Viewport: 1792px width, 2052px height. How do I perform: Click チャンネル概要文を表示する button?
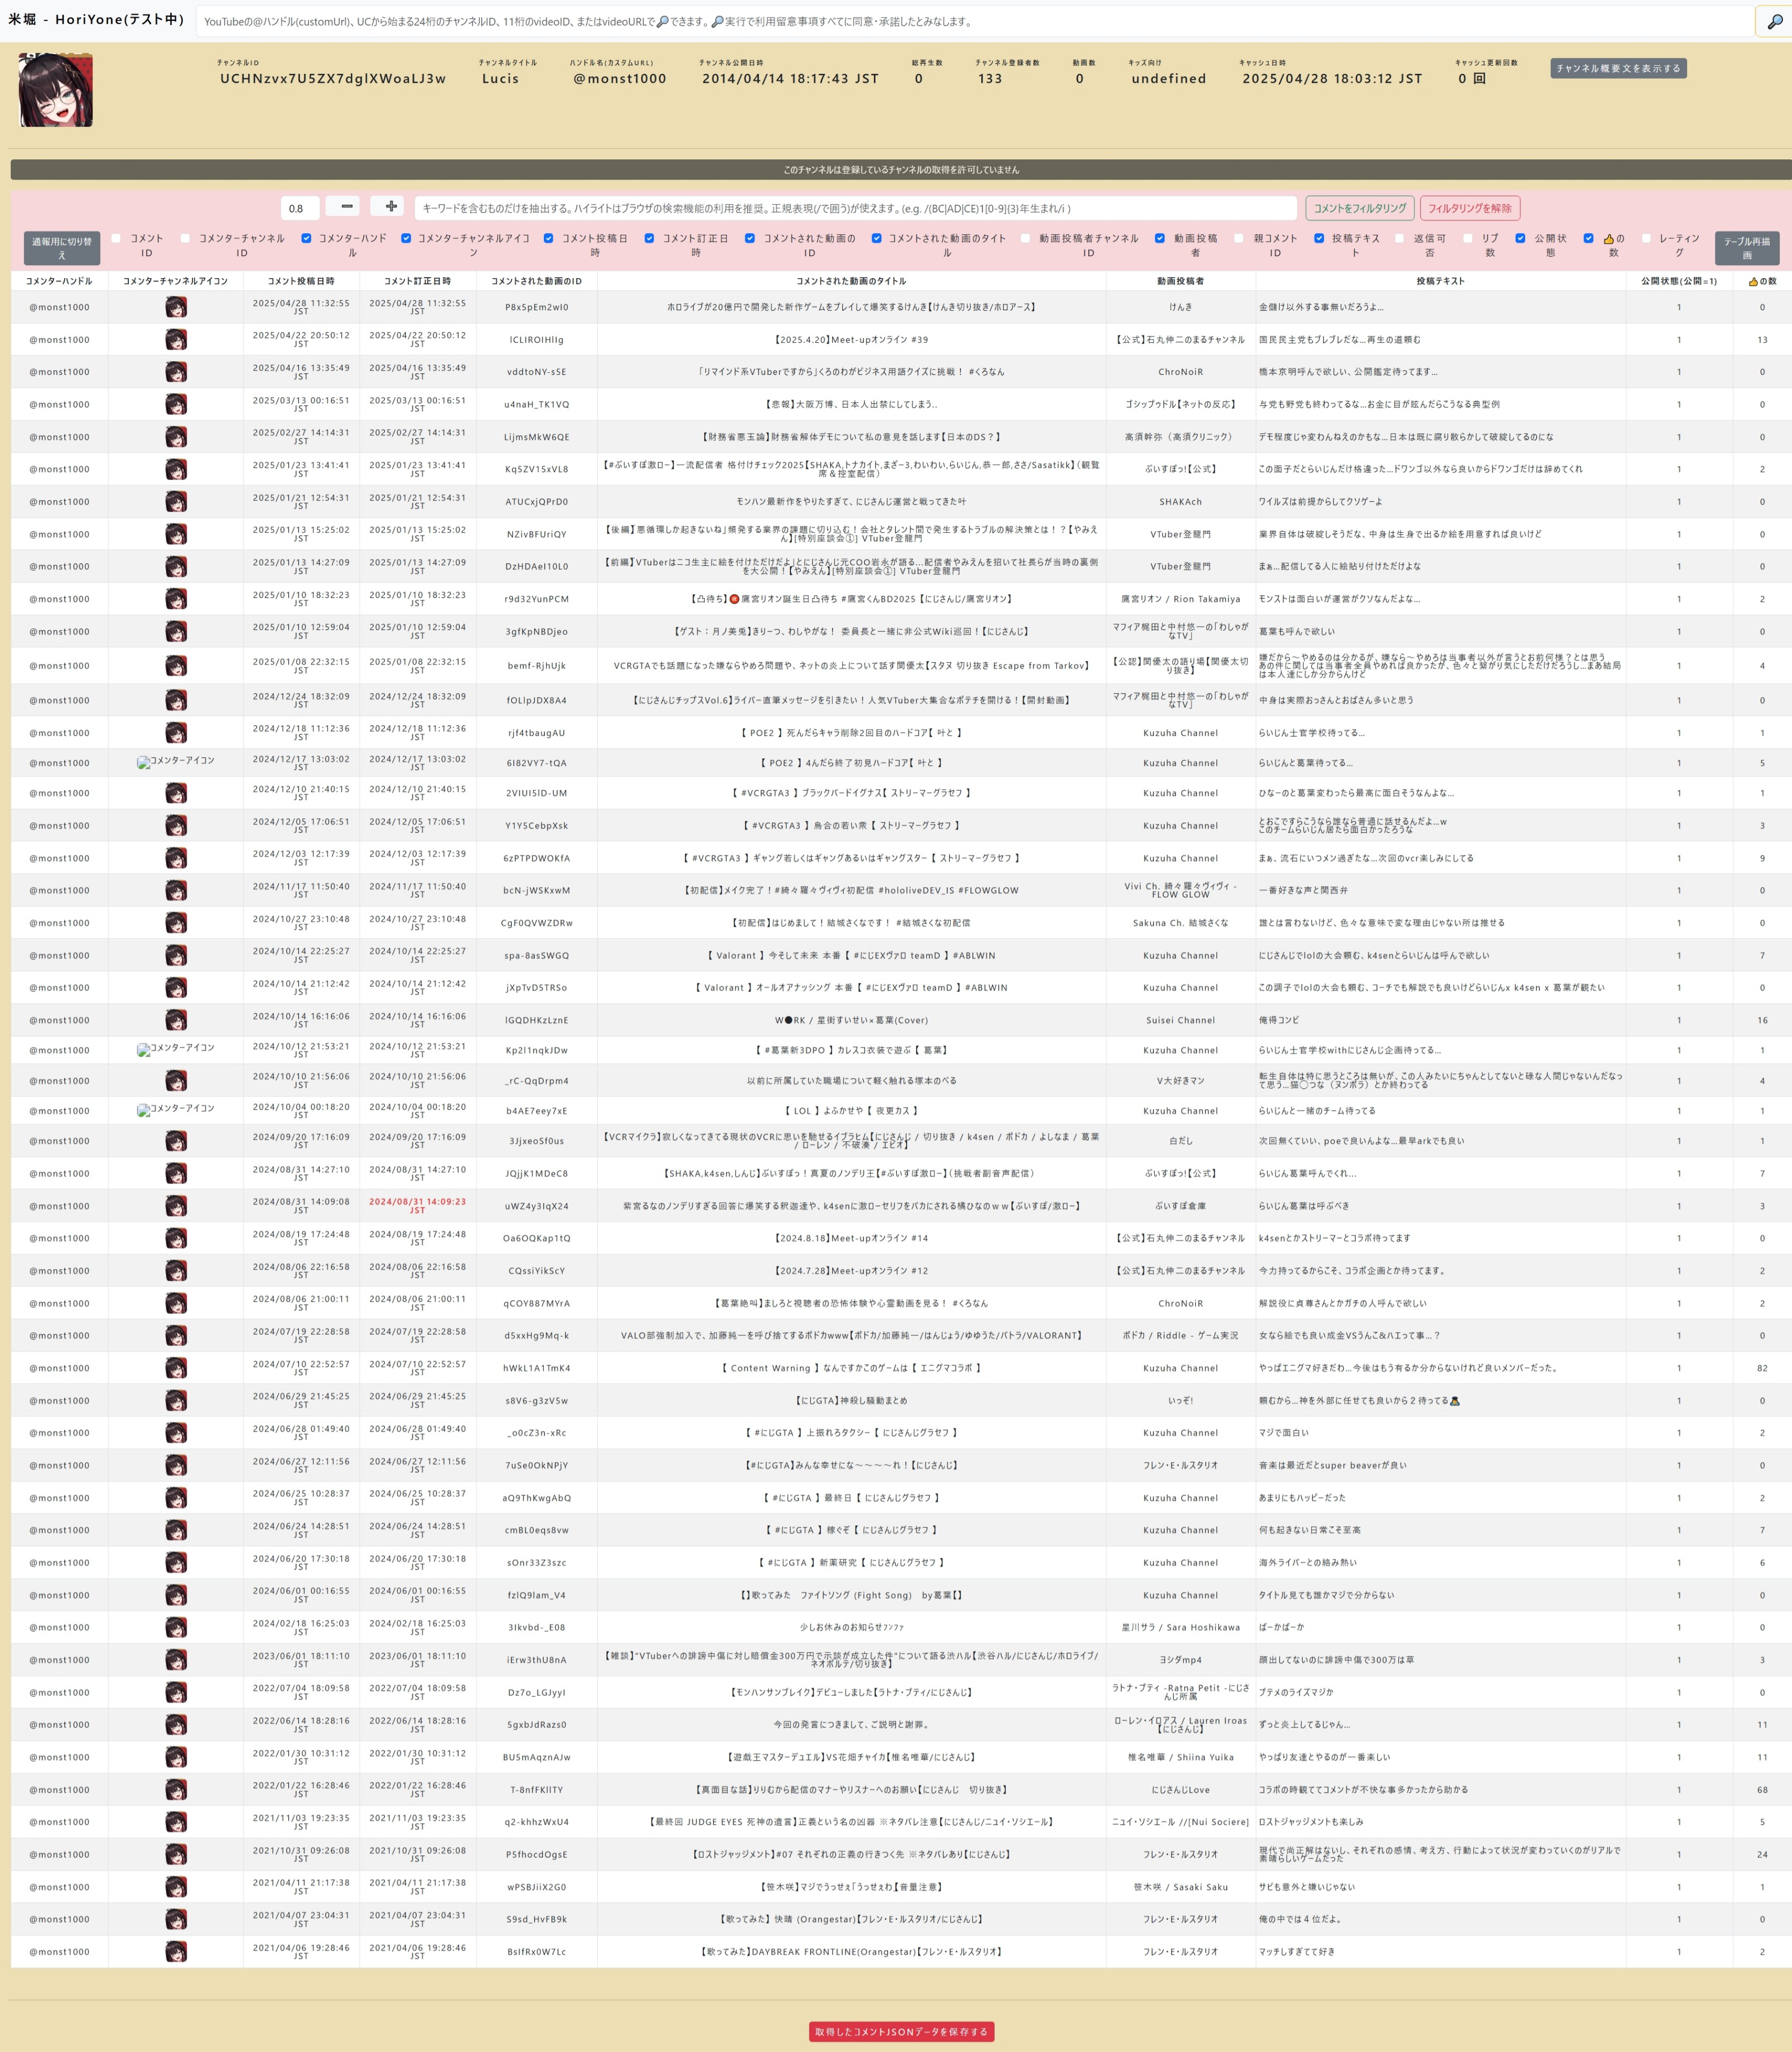click(x=1618, y=68)
